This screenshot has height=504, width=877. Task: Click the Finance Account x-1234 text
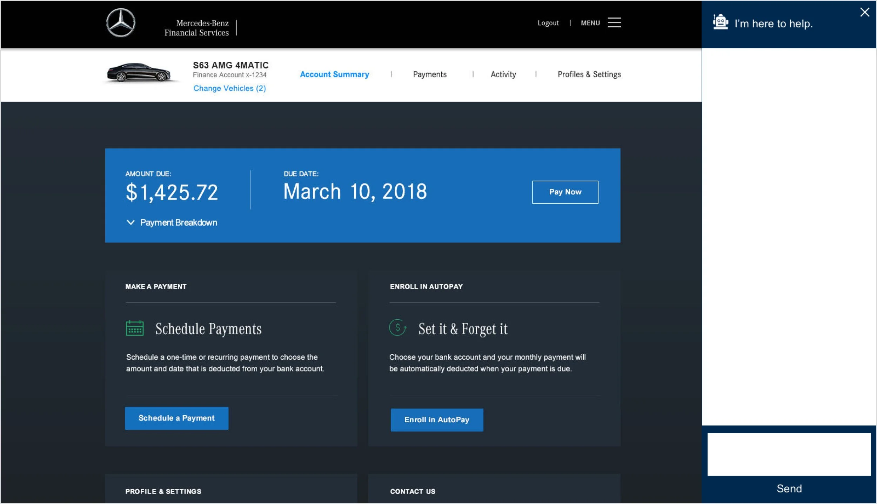(x=230, y=75)
